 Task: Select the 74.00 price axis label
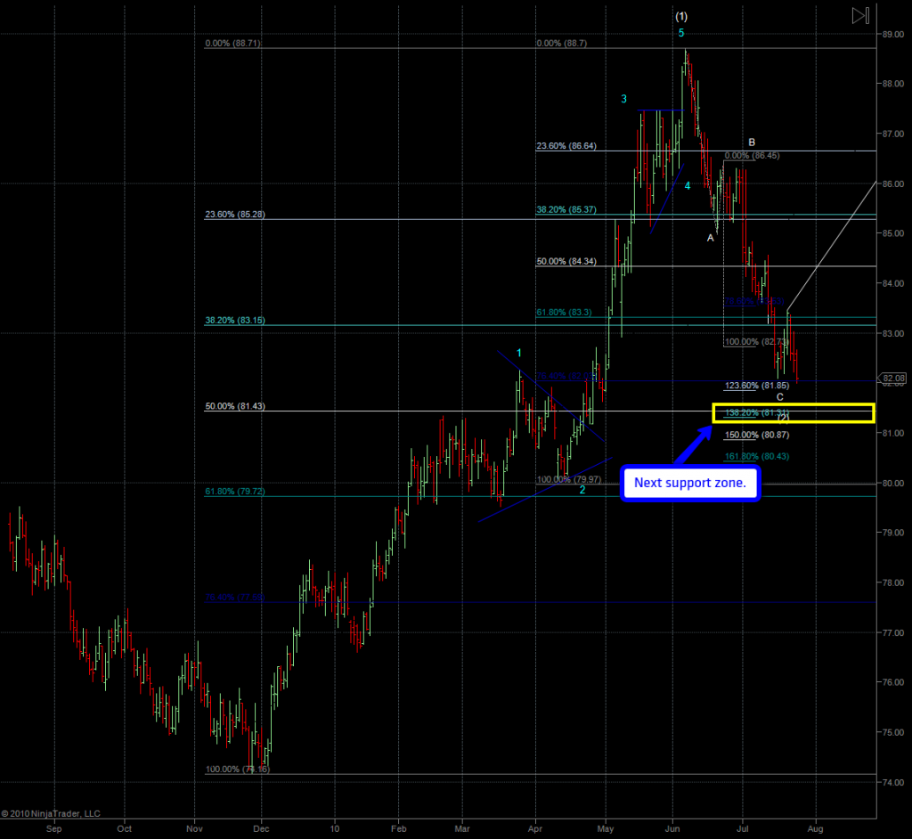tap(893, 783)
